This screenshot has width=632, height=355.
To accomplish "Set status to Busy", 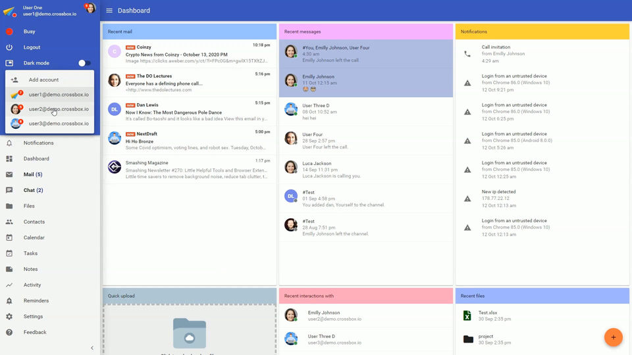I will click(x=29, y=32).
